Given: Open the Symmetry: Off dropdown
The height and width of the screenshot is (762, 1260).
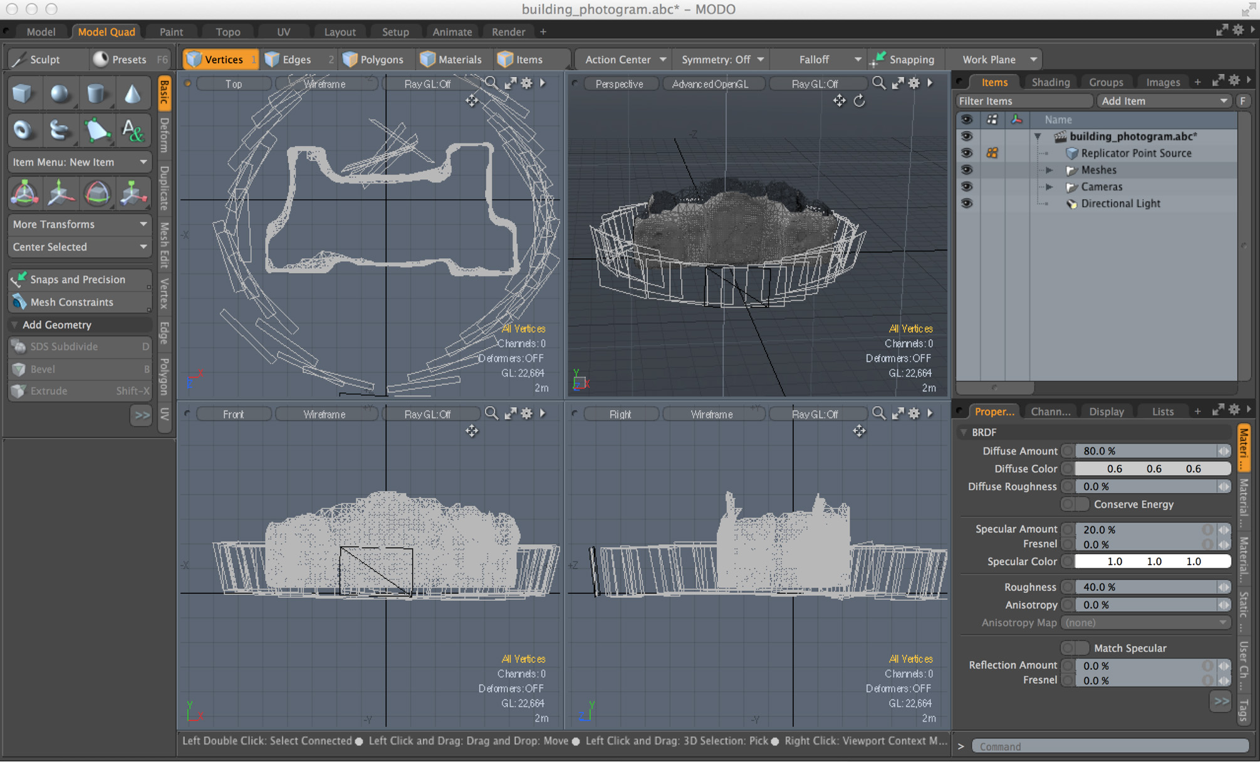Looking at the screenshot, I should tap(722, 60).
